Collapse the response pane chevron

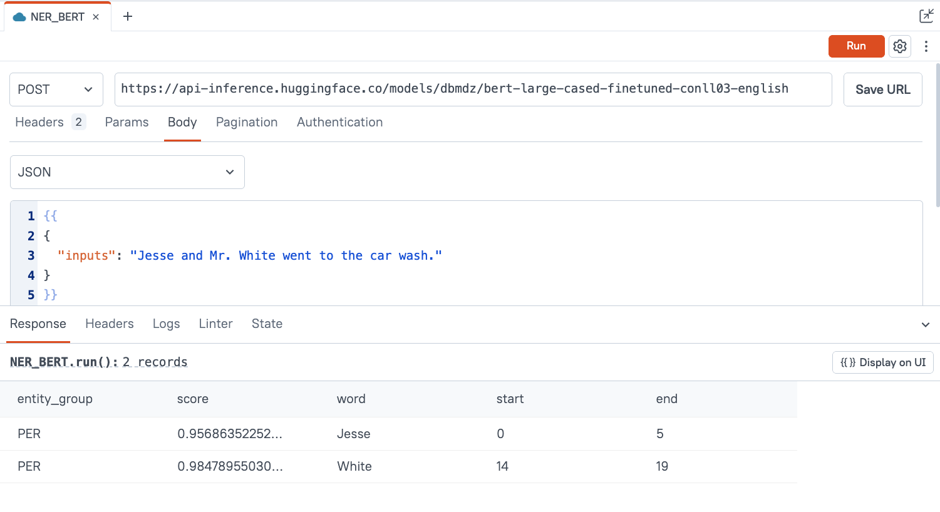(x=925, y=324)
